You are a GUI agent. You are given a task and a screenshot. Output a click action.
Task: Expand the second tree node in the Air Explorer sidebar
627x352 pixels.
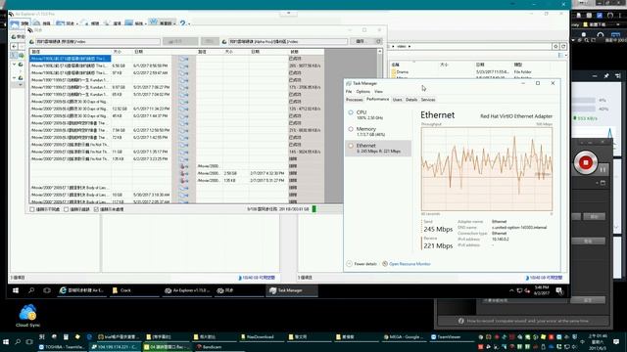click(x=14, y=78)
